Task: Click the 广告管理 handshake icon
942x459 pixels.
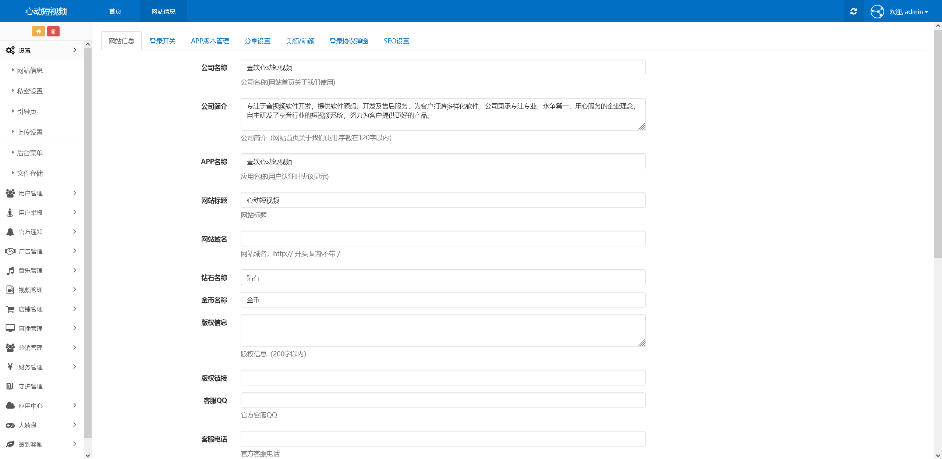Action: coord(10,251)
